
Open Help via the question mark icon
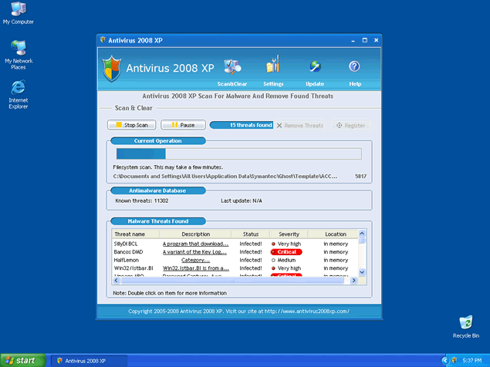[355, 67]
